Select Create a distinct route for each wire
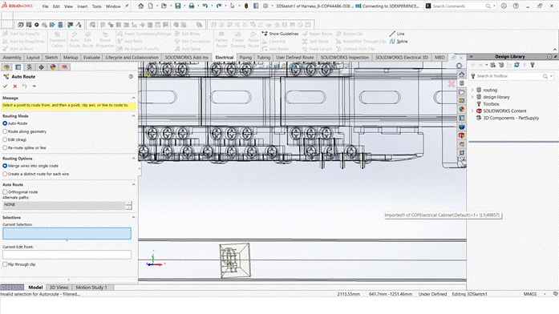 tap(5, 174)
